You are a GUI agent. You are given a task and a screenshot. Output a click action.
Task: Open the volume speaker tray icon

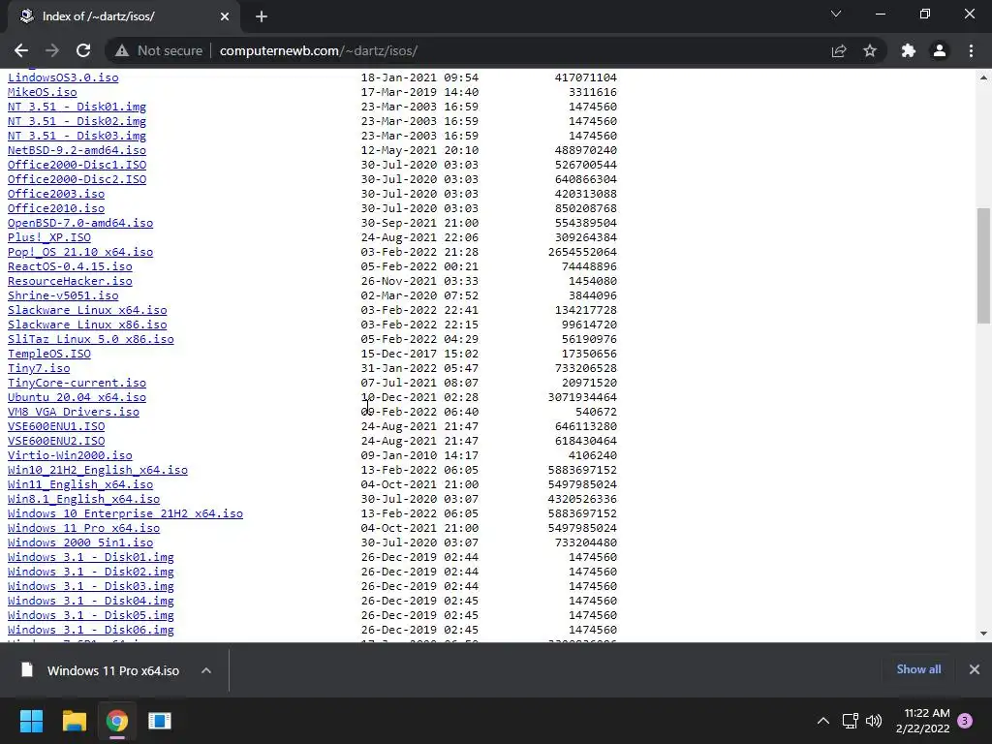(x=874, y=721)
